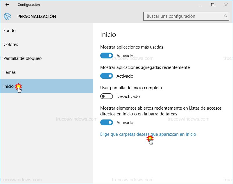This screenshot has height=184, width=233.
Task: Toggle off recently opened items in jump lists
Action: [x=106, y=122]
